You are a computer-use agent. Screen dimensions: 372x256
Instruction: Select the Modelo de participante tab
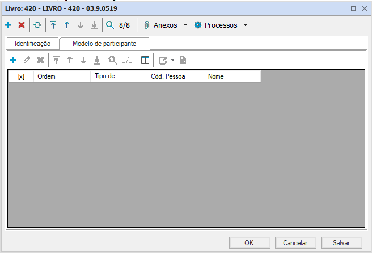[104, 44]
